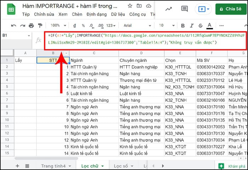This screenshot has height=170, width=248.
Task: Click the Chia Sẻ share button
Action: coord(231,9)
